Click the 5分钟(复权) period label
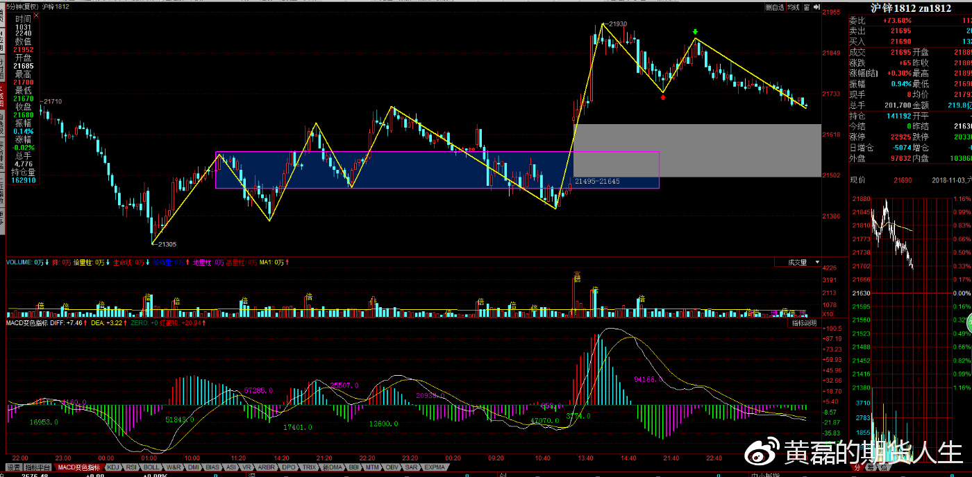This screenshot has width=972, height=477. (22, 7)
